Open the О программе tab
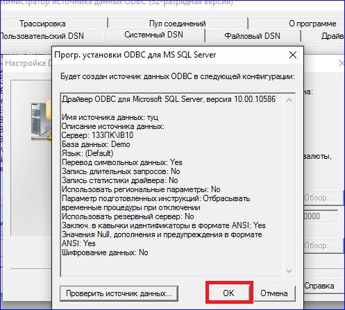 [x=312, y=24]
